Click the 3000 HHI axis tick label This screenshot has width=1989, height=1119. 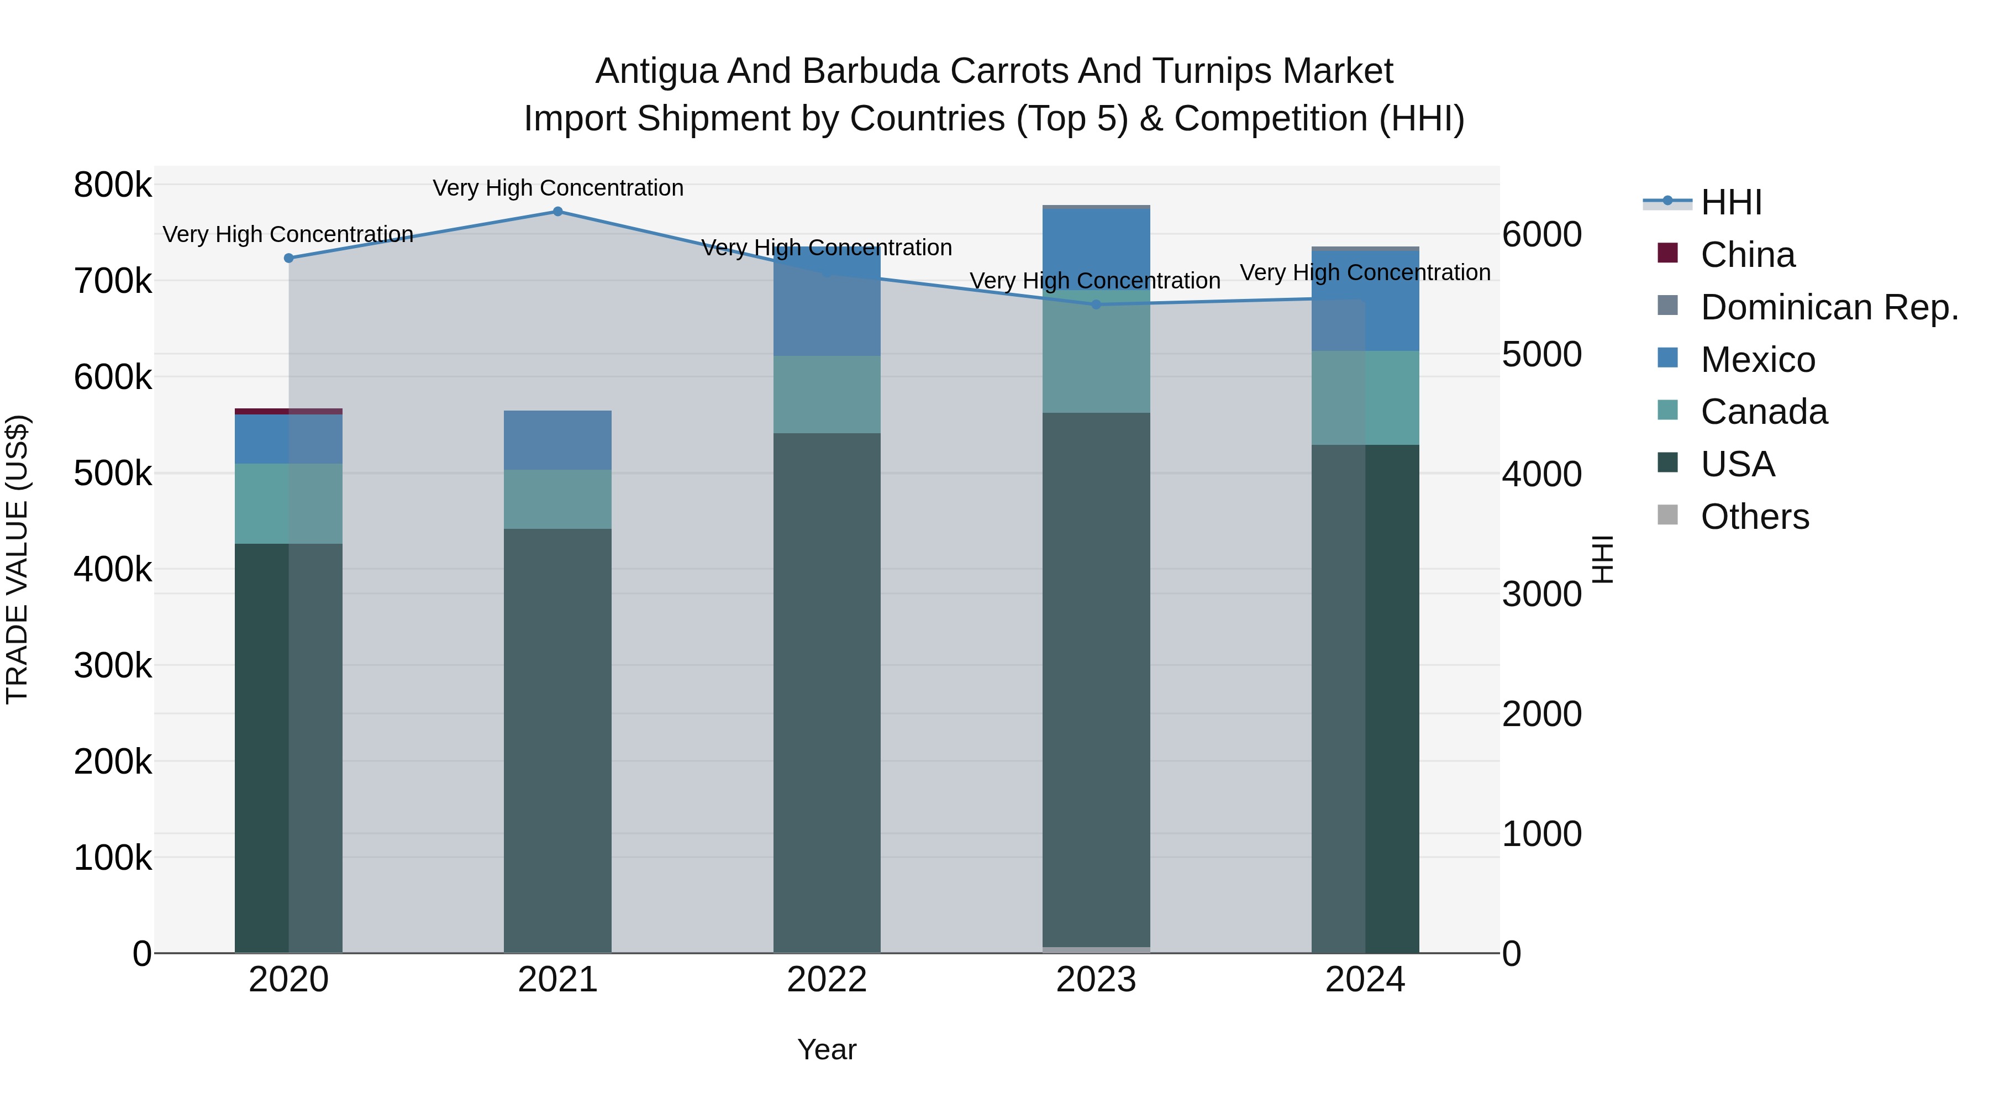pos(1542,594)
